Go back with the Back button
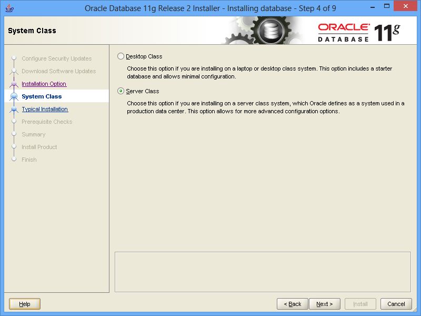Screen dimensions: 421x316 (293, 304)
